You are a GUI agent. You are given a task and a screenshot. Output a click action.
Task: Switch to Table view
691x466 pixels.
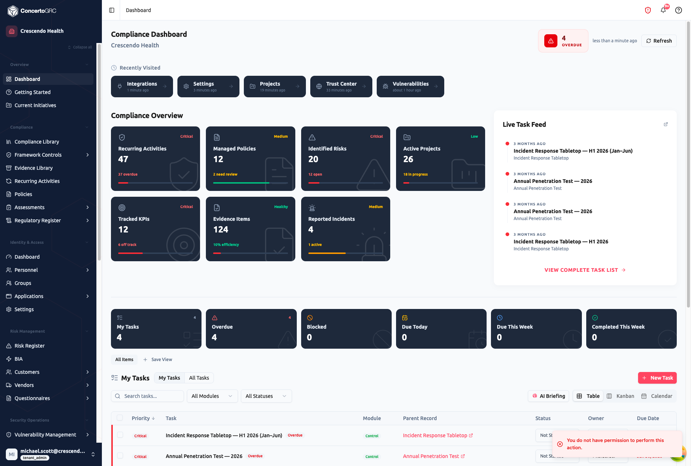pyautogui.click(x=588, y=396)
